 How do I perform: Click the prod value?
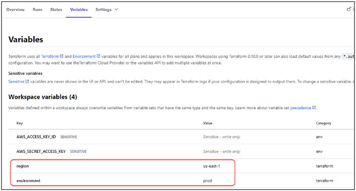[x=208, y=180]
